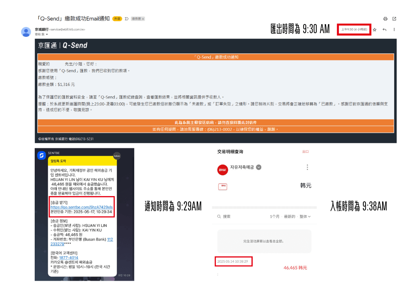Click the red BNK bank logo

click(222, 170)
